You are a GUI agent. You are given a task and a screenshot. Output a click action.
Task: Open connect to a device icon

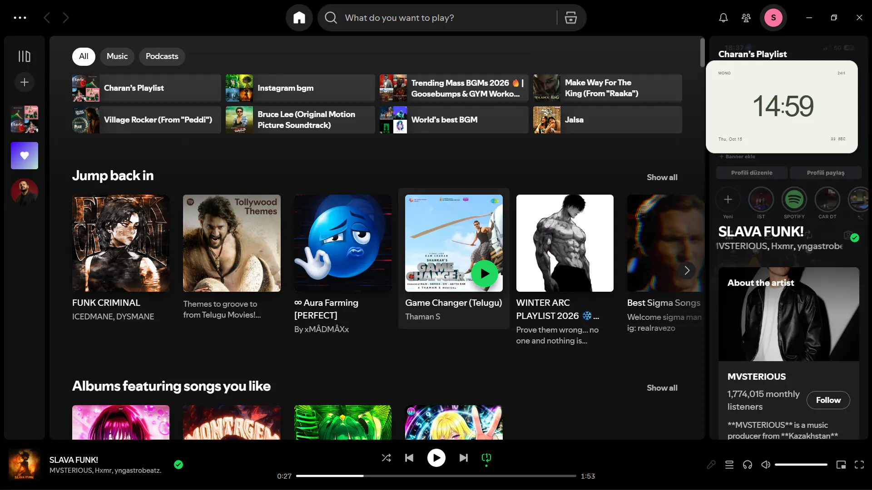(748, 465)
